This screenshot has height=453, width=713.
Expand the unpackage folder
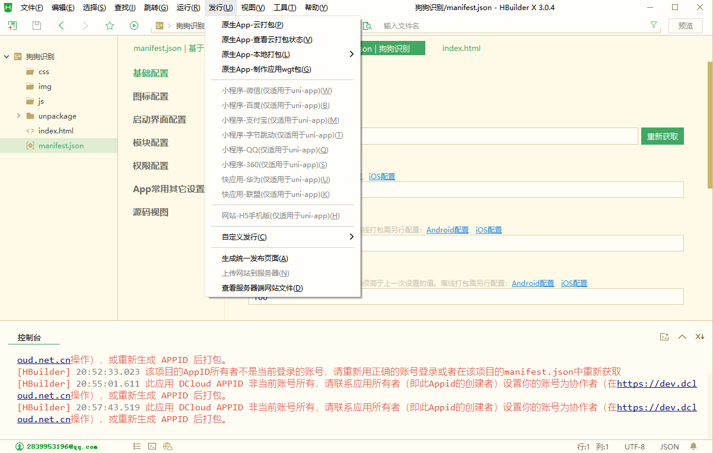[x=18, y=116]
